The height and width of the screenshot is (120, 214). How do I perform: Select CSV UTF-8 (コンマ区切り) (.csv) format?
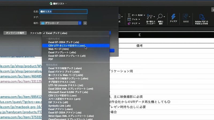(76, 46)
